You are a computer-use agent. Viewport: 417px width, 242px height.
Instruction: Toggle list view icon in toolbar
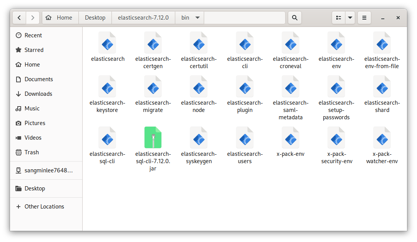coord(339,18)
